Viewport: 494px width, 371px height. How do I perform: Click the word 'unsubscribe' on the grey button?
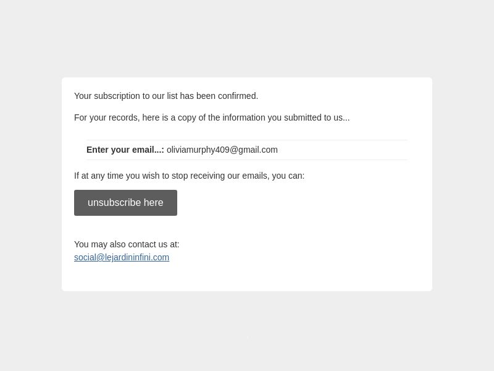tap(114, 203)
